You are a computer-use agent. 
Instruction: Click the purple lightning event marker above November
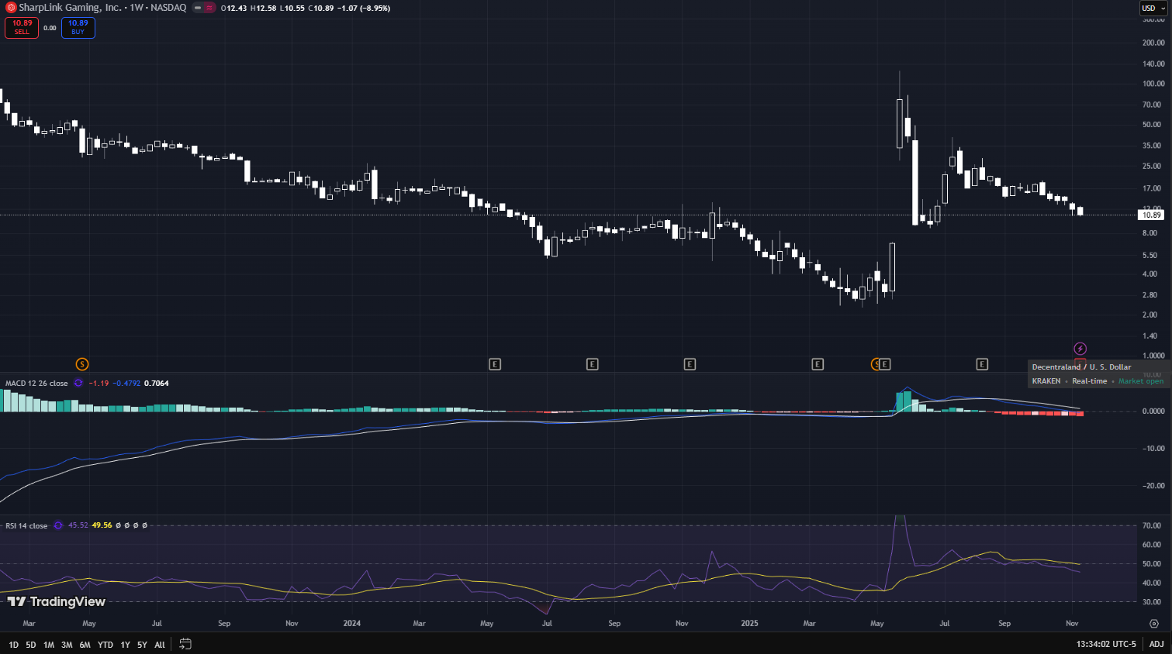point(1080,348)
